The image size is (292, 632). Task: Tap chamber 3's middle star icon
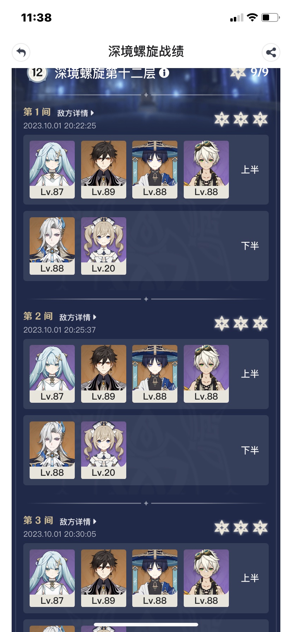coord(241,528)
